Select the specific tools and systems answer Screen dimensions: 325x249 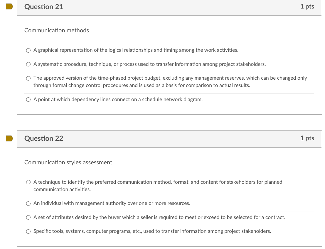tap(28, 231)
